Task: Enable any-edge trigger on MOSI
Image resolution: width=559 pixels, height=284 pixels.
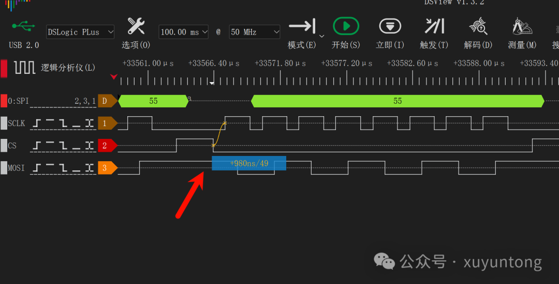Action: click(89, 168)
